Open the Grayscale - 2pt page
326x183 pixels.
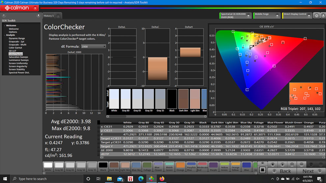click(16, 41)
